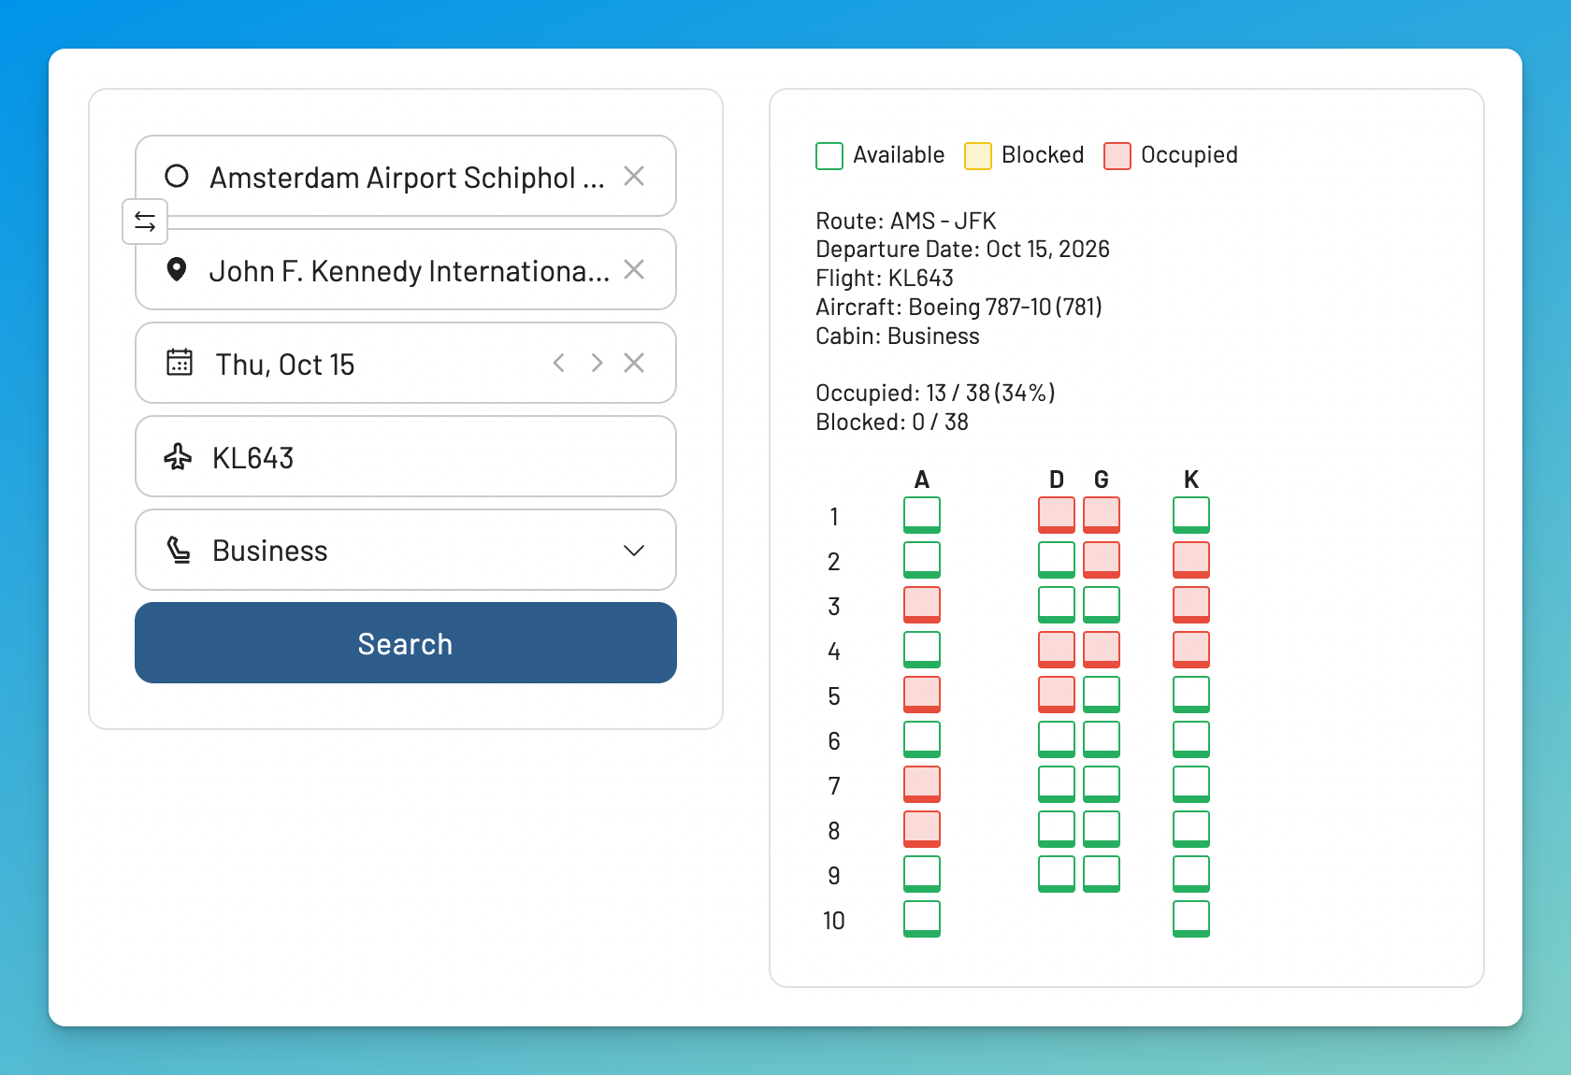Select available seat 8K
The height and width of the screenshot is (1075, 1571).
click(x=1191, y=829)
